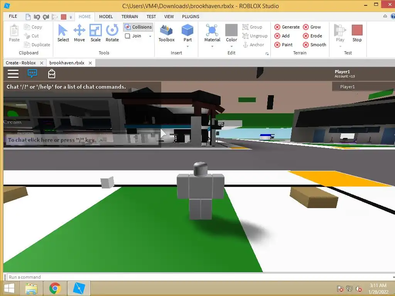Ungroup selected objects

pyautogui.click(x=255, y=36)
